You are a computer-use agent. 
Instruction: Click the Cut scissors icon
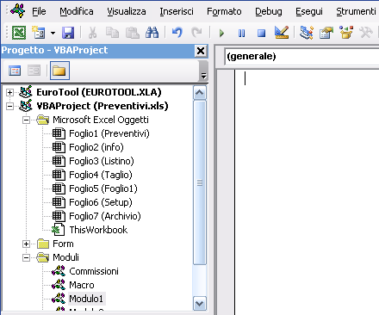point(92,33)
